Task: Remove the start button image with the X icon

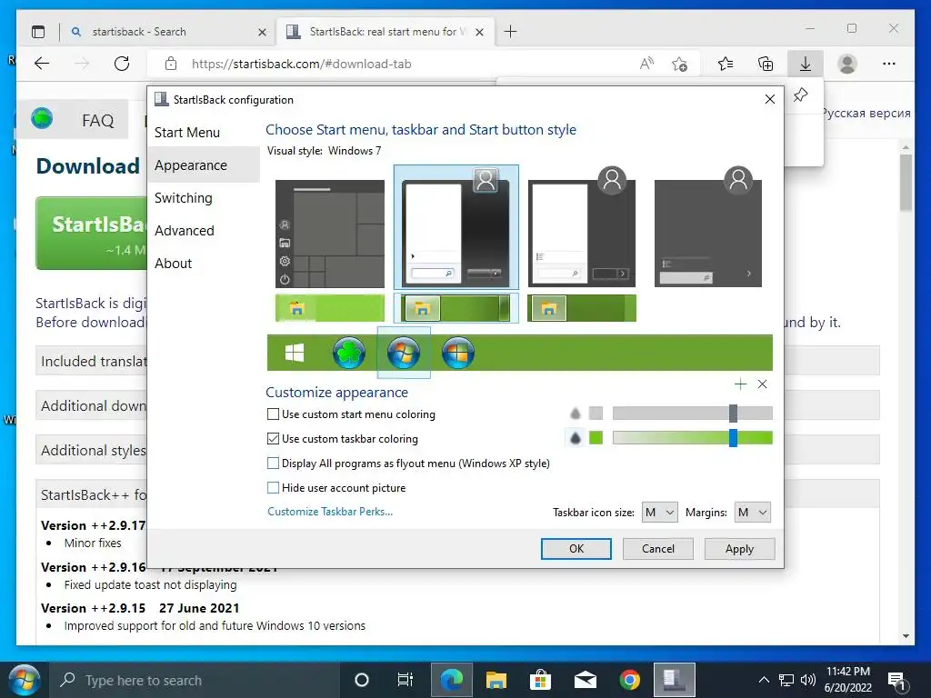Action: 763,384
